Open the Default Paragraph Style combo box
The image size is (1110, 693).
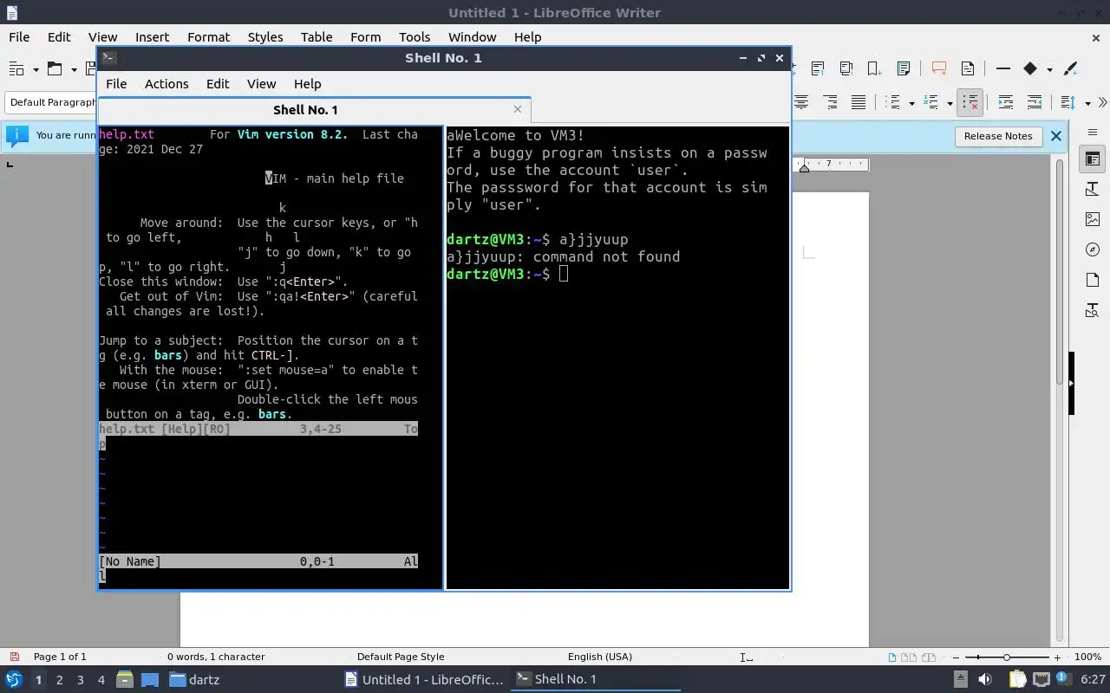(50, 102)
